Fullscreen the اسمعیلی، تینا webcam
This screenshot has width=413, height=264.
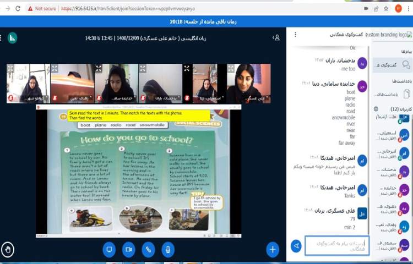click(187, 69)
